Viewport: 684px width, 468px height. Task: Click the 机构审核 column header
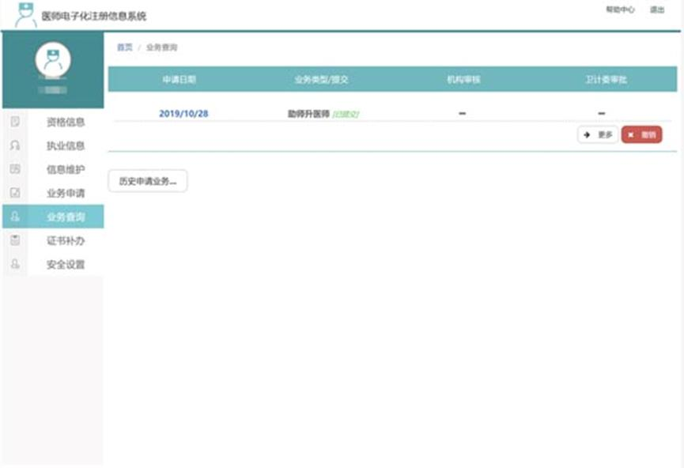coord(463,80)
